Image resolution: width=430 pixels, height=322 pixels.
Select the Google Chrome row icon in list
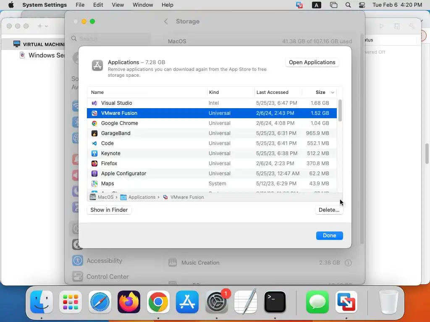(x=94, y=123)
